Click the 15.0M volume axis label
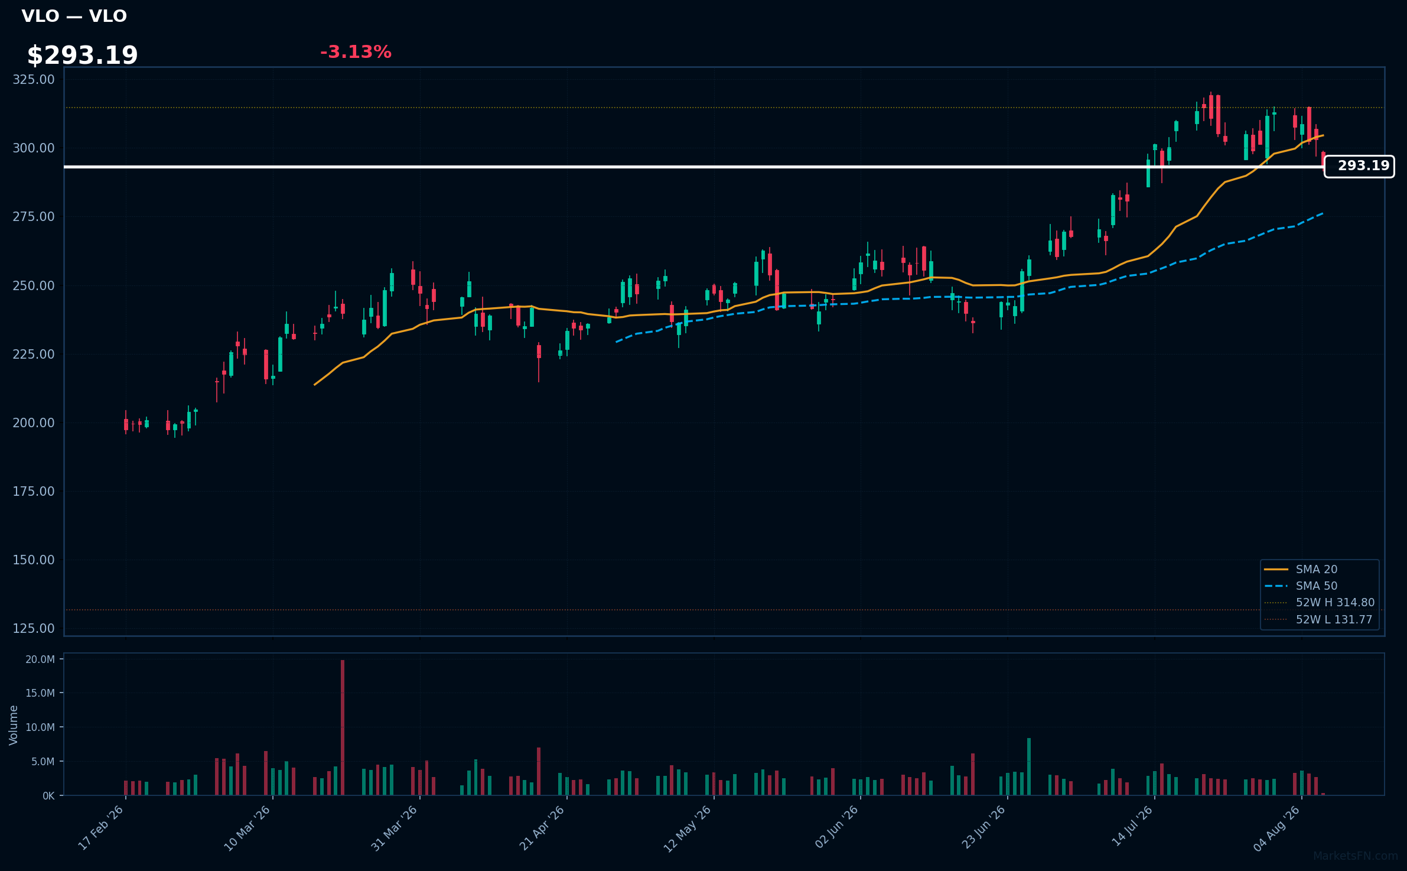Image resolution: width=1407 pixels, height=871 pixels. click(40, 693)
